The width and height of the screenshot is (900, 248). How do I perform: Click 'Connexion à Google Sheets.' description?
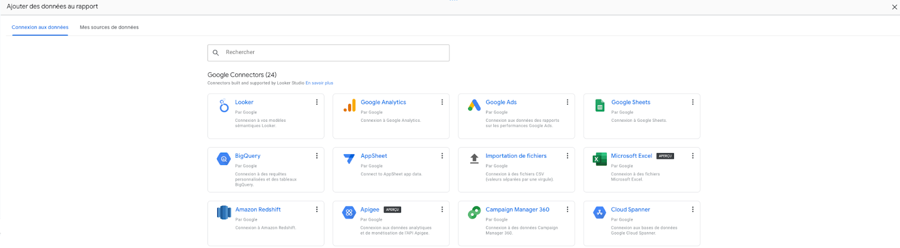(639, 121)
